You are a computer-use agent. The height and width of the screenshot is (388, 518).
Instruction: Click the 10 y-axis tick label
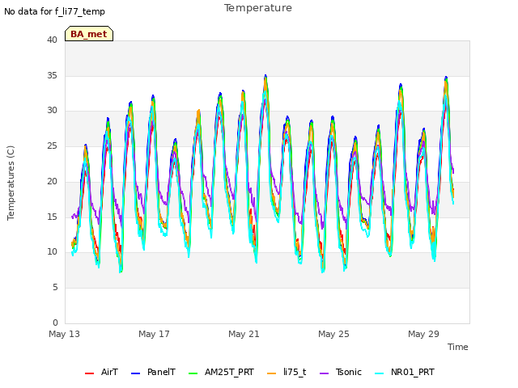point(52,252)
